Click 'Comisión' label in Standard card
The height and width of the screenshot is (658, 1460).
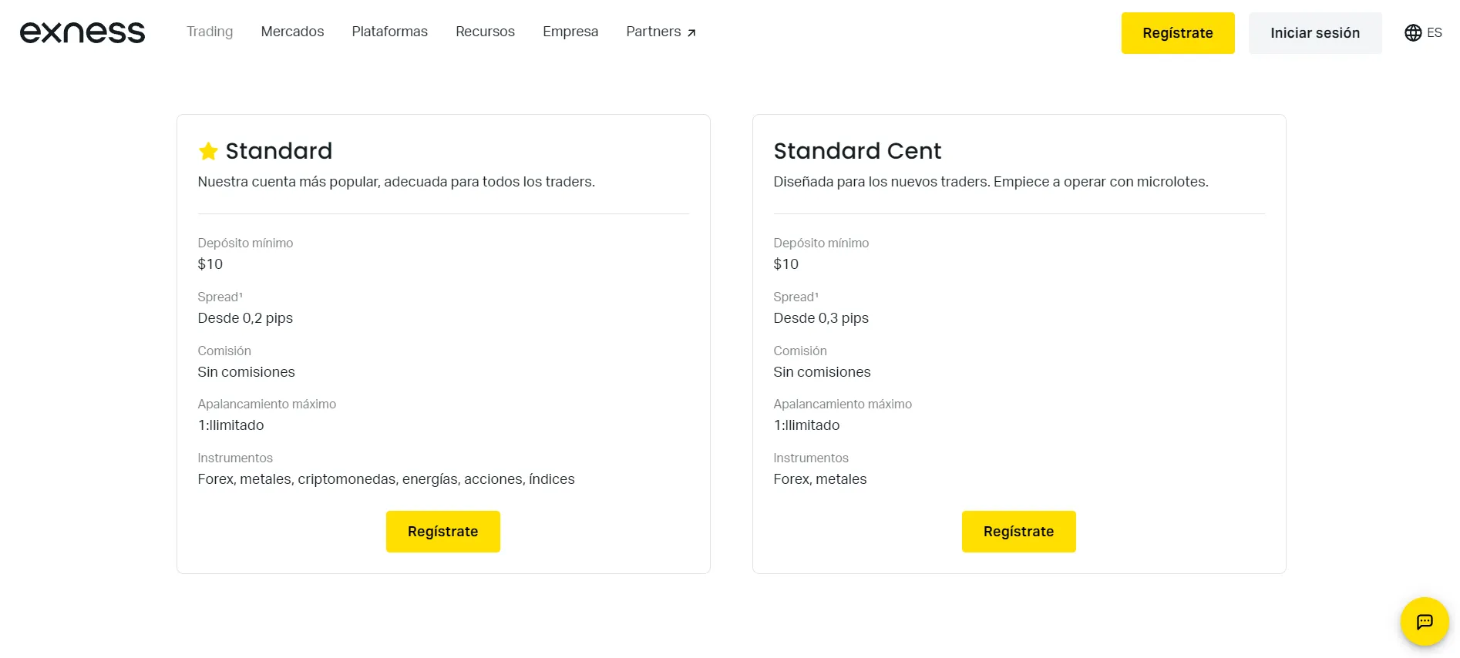[x=224, y=351]
